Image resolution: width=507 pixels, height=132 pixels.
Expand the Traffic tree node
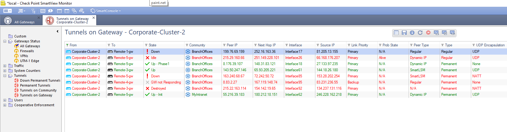(x=5, y=66)
